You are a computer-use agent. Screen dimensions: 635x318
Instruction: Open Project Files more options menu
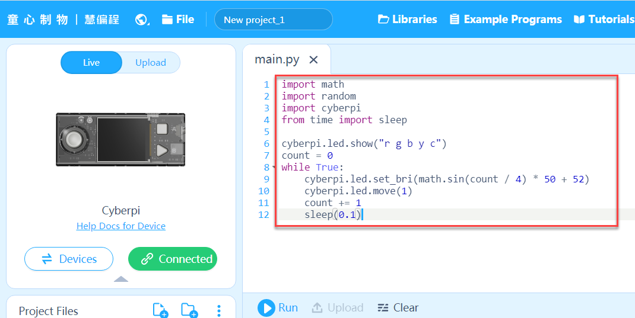[x=218, y=310]
